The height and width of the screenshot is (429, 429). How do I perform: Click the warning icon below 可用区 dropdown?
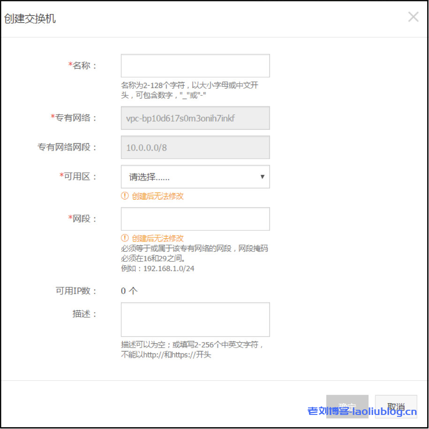125,196
